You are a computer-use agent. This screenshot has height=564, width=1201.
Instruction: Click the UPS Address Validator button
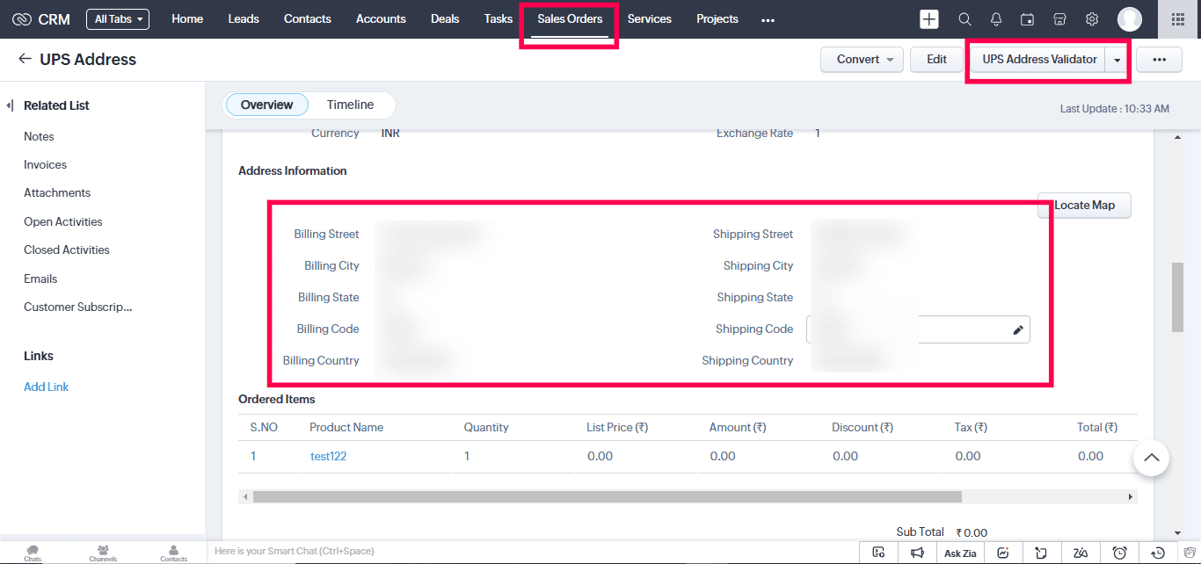coord(1039,60)
